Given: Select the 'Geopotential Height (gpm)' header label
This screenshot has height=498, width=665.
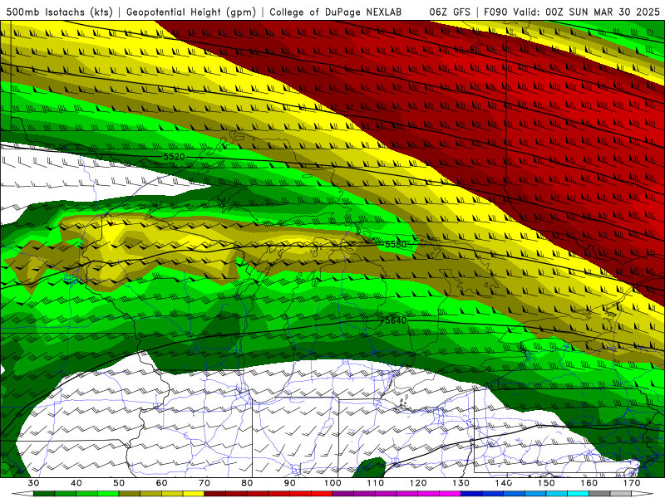Looking at the screenshot, I should point(191,12).
